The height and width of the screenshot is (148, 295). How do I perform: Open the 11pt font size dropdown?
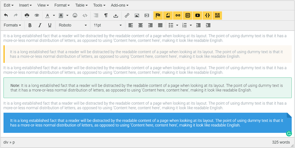[x=108, y=25]
